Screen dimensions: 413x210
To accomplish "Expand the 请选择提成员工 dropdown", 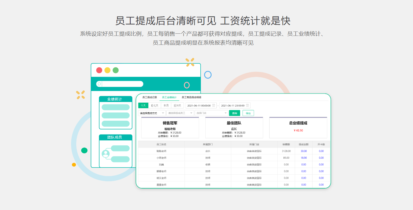I will pos(180,113).
